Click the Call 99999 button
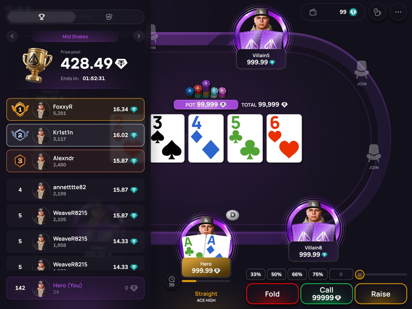 pos(327,294)
